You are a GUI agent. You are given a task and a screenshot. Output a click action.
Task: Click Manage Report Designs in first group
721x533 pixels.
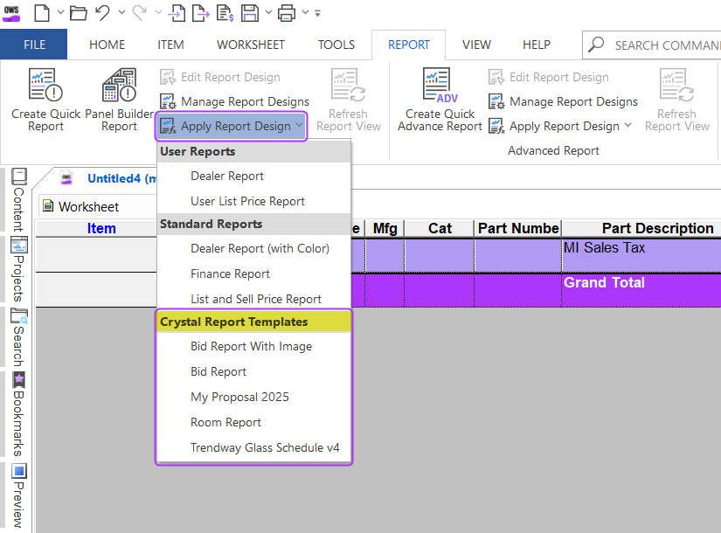[x=234, y=101]
